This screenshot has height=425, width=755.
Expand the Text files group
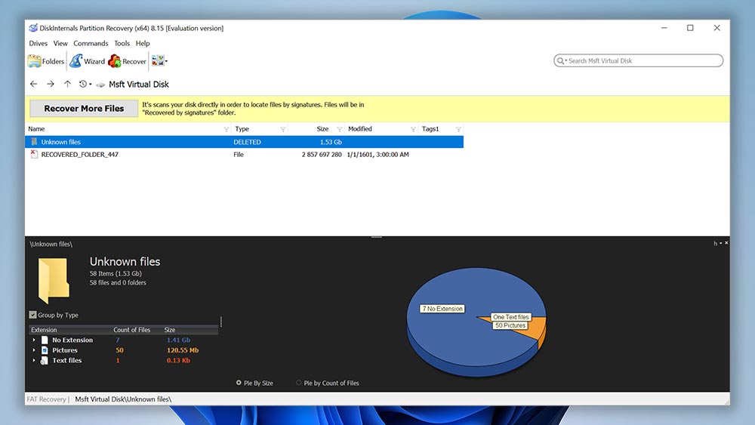pyautogui.click(x=34, y=360)
